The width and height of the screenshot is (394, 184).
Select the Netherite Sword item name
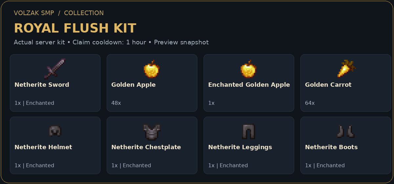click(x=42, y=85)
